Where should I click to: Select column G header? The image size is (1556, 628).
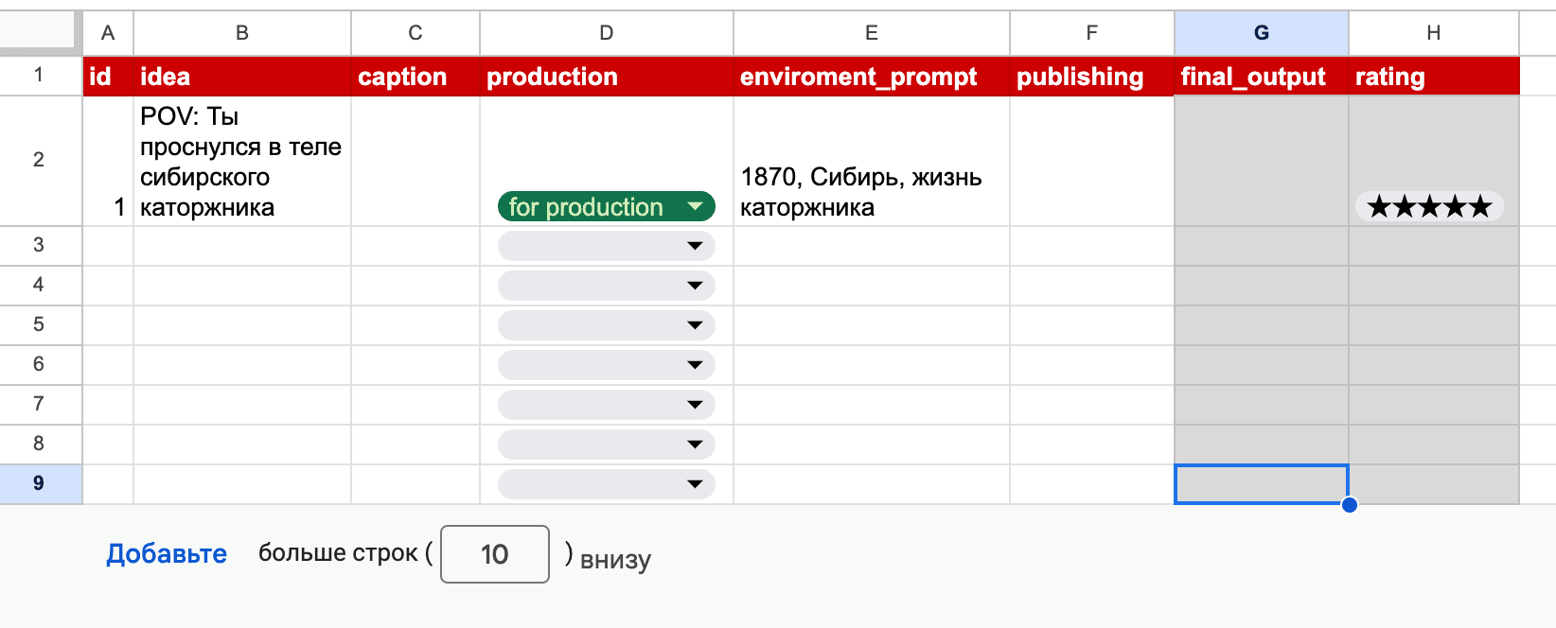[1261, 33]
